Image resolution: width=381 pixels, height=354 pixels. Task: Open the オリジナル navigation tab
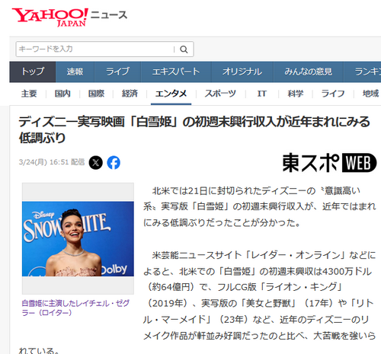click(242, 72)
